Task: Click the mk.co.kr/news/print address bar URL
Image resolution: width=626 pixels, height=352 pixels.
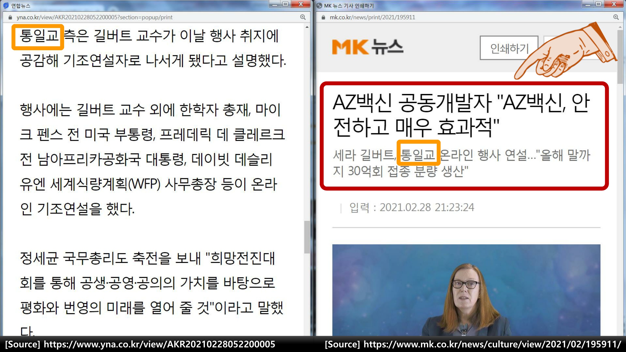Action: click(372, 17)
